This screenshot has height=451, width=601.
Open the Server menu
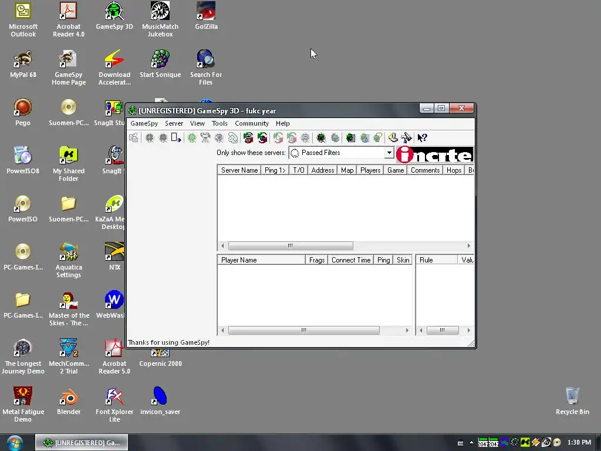click(174, 123)
